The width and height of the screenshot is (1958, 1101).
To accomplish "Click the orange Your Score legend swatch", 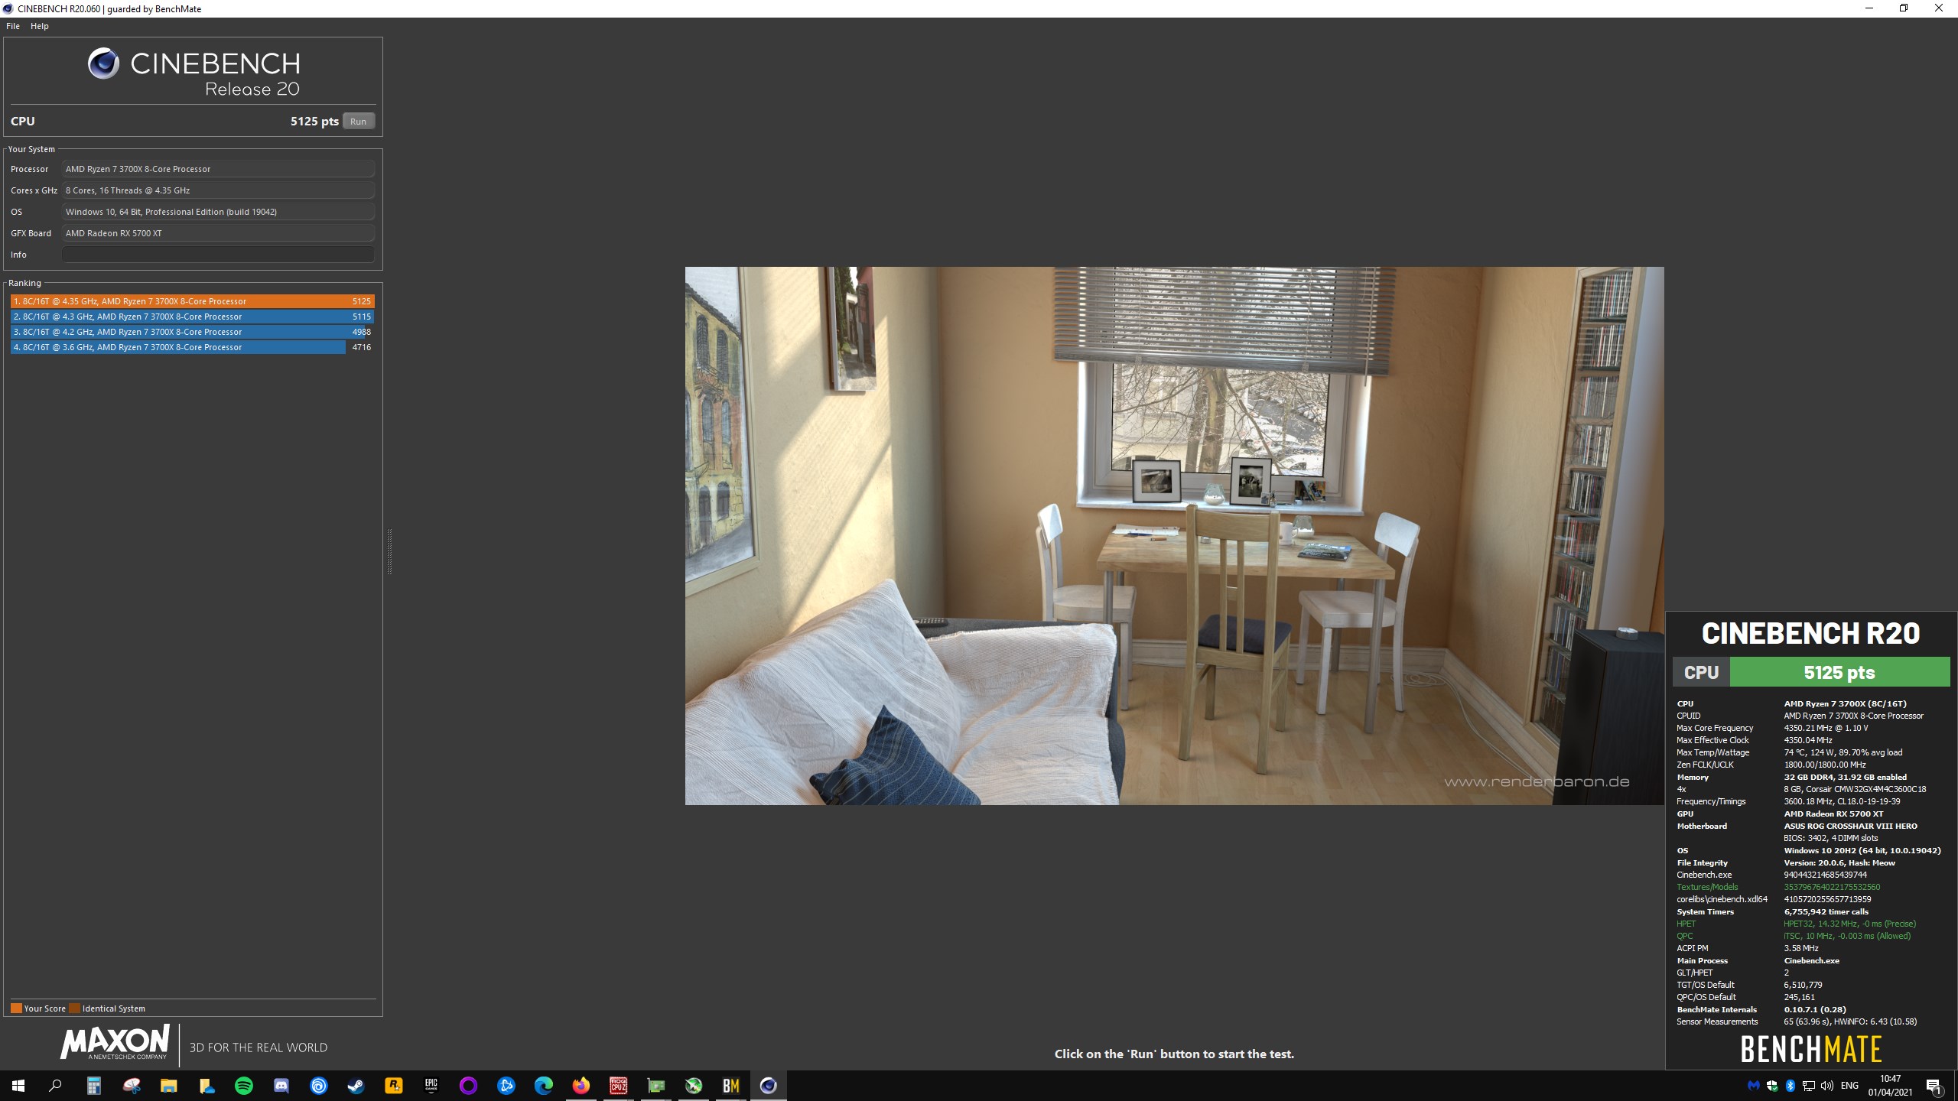I will tap(16, 1008).
